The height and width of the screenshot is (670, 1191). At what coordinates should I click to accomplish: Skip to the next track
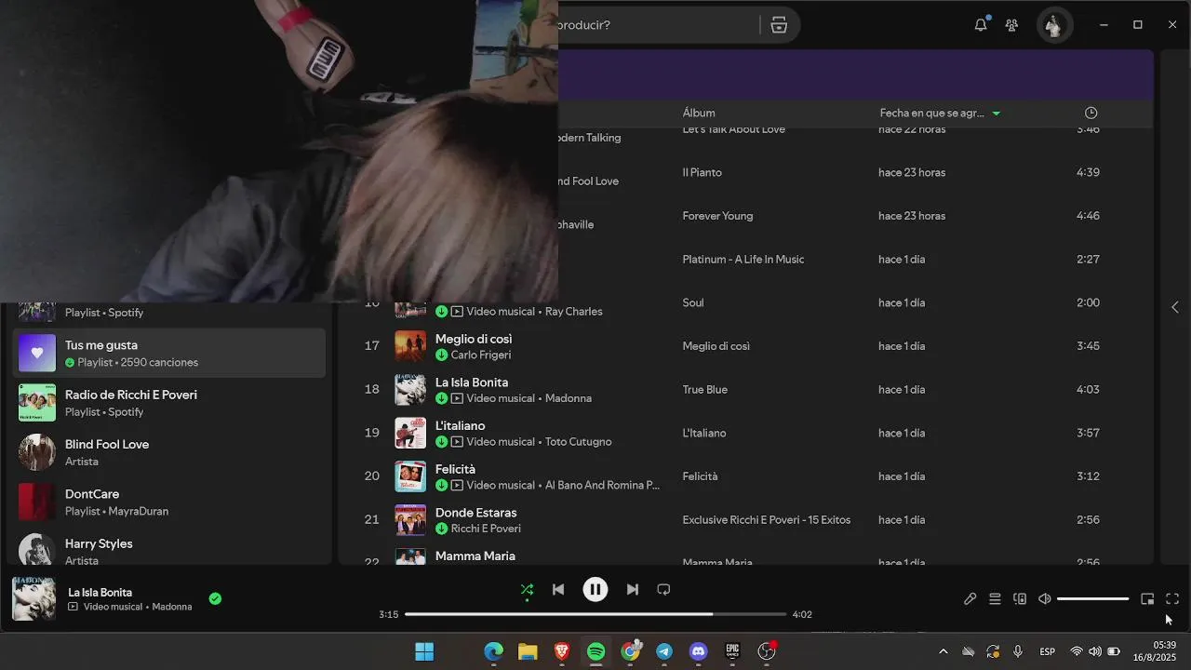point(633,589)
